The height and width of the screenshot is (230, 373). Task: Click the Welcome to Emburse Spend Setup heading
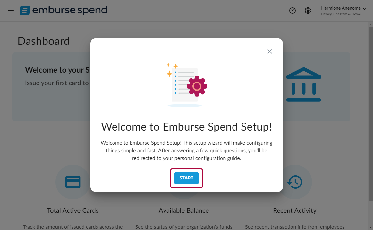click(186, 127)
